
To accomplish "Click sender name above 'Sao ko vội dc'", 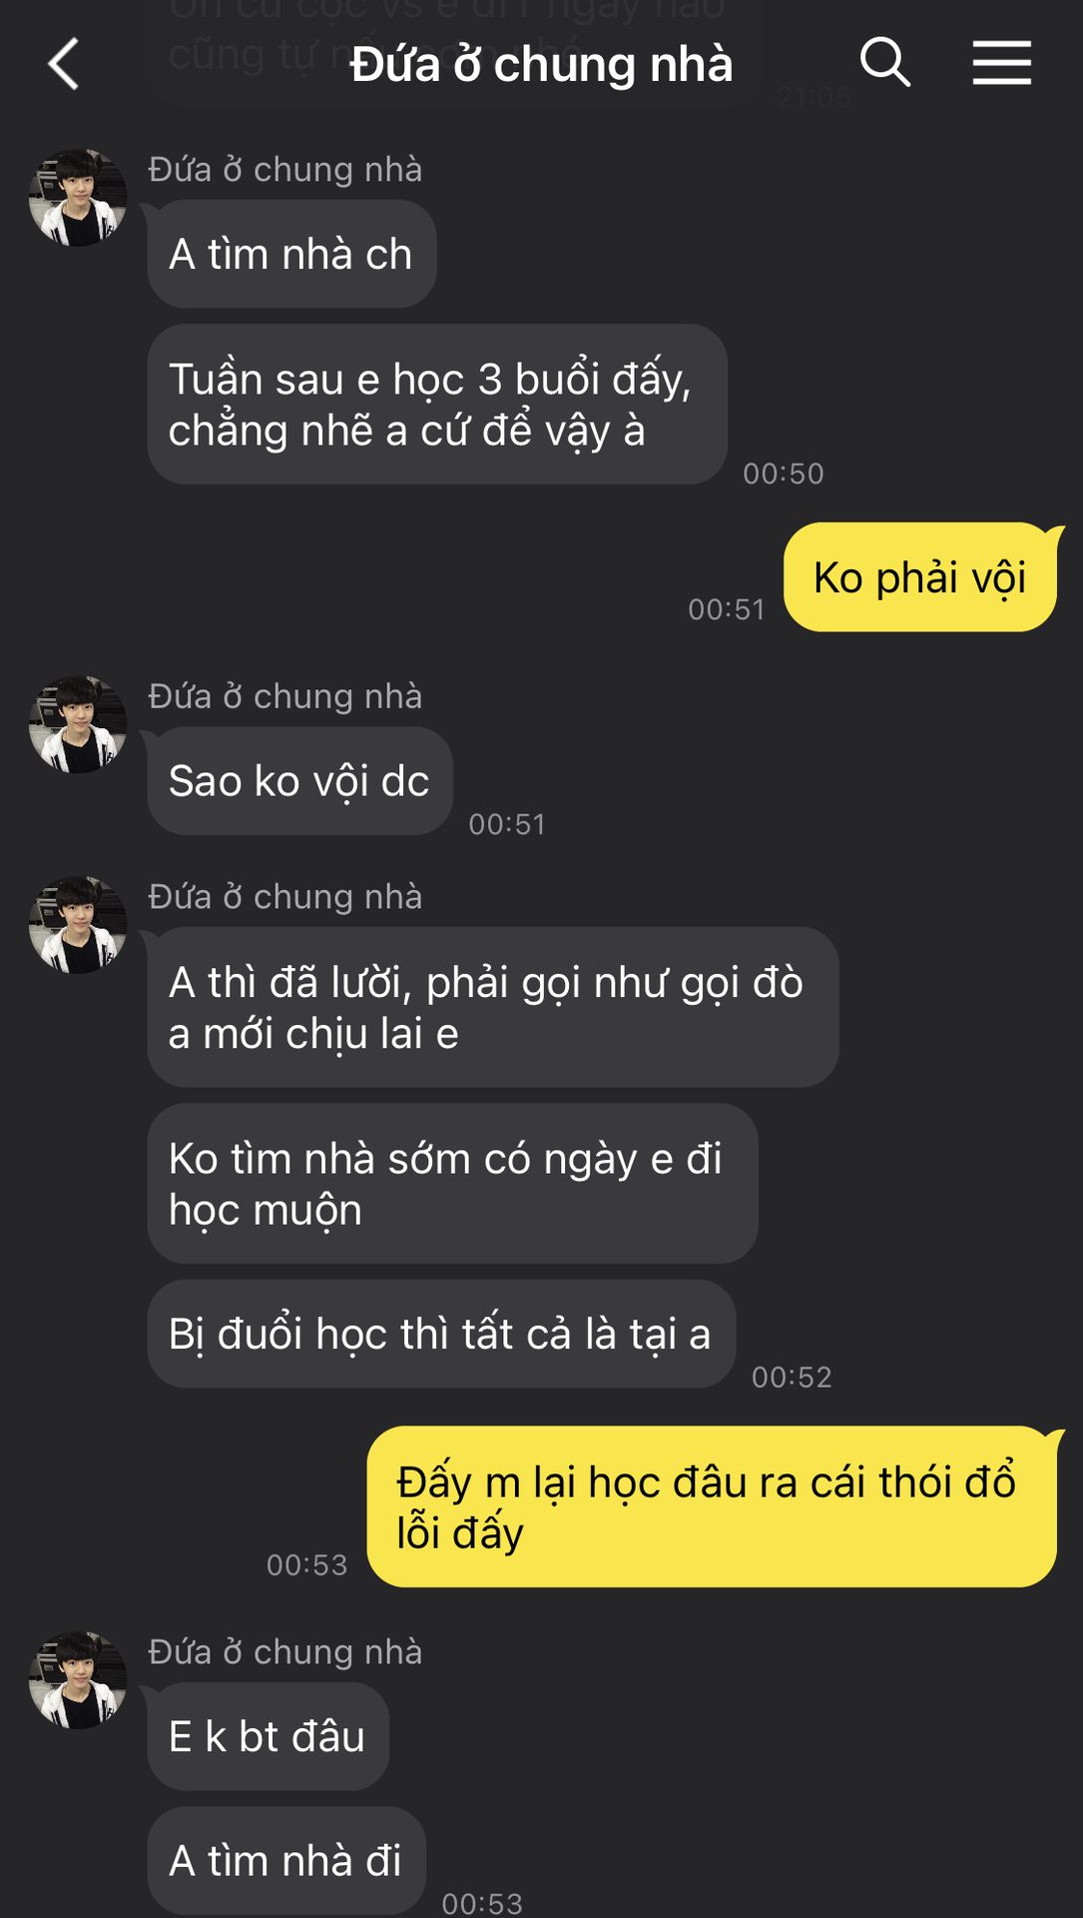I will click(x=285, y=696).
